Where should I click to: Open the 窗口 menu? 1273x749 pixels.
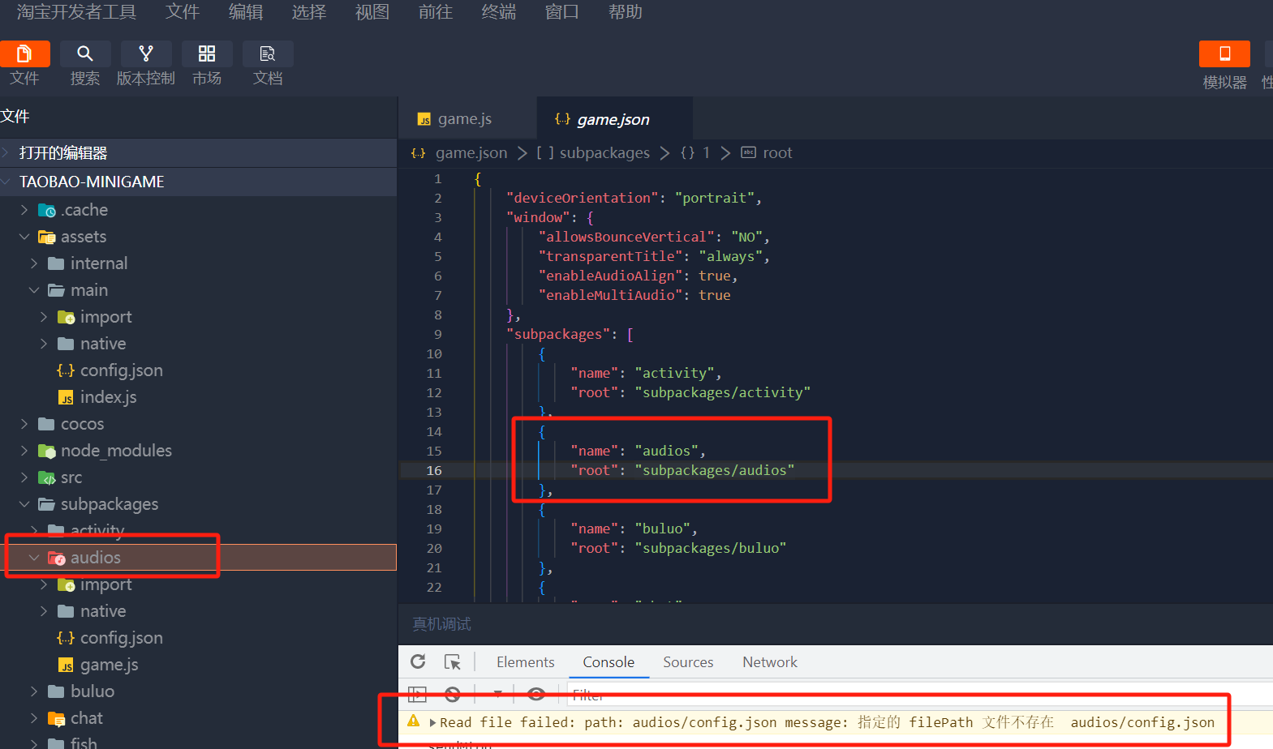[562, 12]
